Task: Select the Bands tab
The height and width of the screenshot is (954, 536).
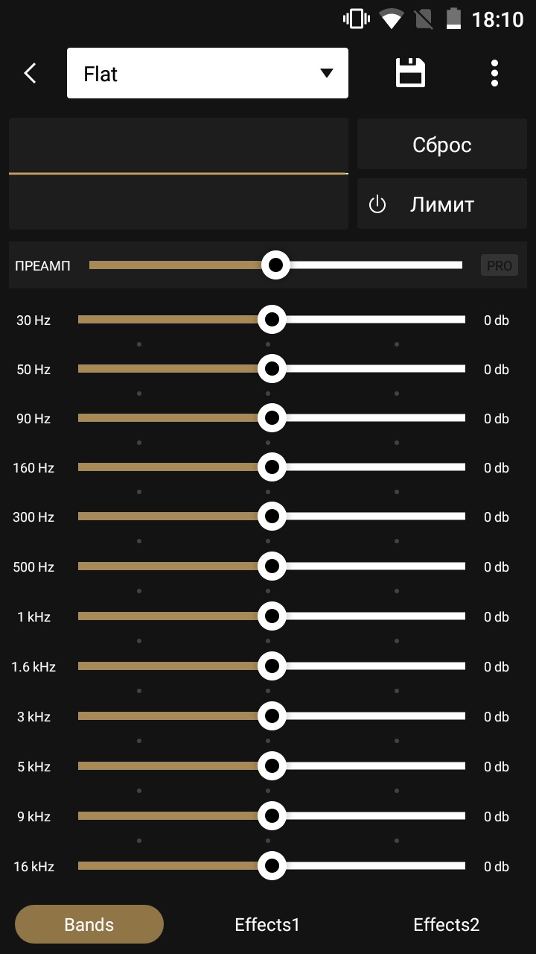Action: [x=89, y=925]
